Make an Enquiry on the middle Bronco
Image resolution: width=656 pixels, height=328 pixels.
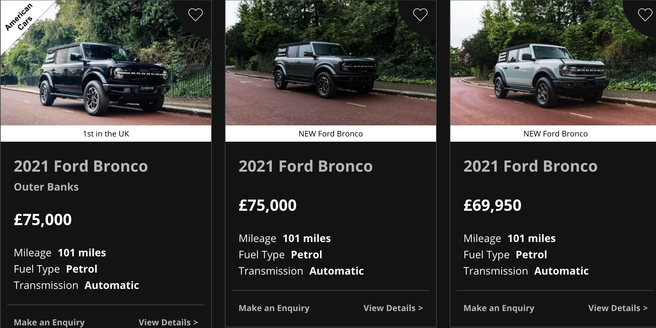pos(274,308)
